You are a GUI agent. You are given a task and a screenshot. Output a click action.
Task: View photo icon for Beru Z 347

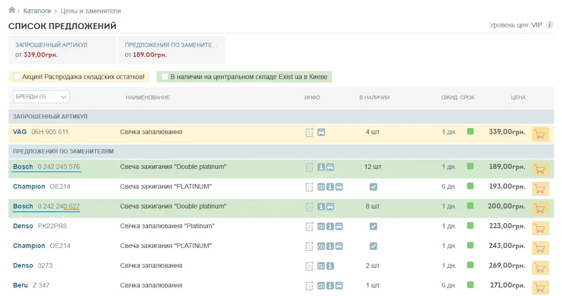point(321,285)
